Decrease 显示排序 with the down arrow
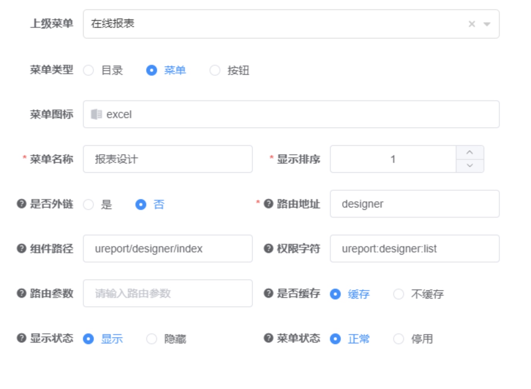The image size is (531, 389). pos(470,166)
